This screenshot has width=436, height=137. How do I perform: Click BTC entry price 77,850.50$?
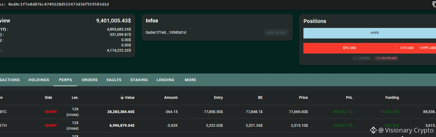[213, 112]
